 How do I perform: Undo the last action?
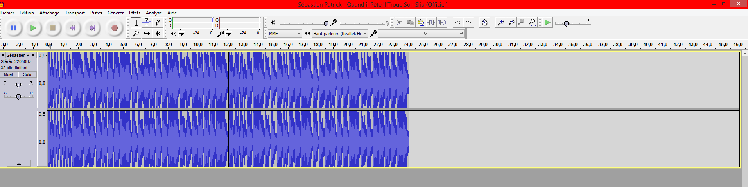point(457,22)
